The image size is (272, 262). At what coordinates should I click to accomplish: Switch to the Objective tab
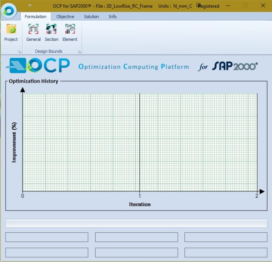65,17
